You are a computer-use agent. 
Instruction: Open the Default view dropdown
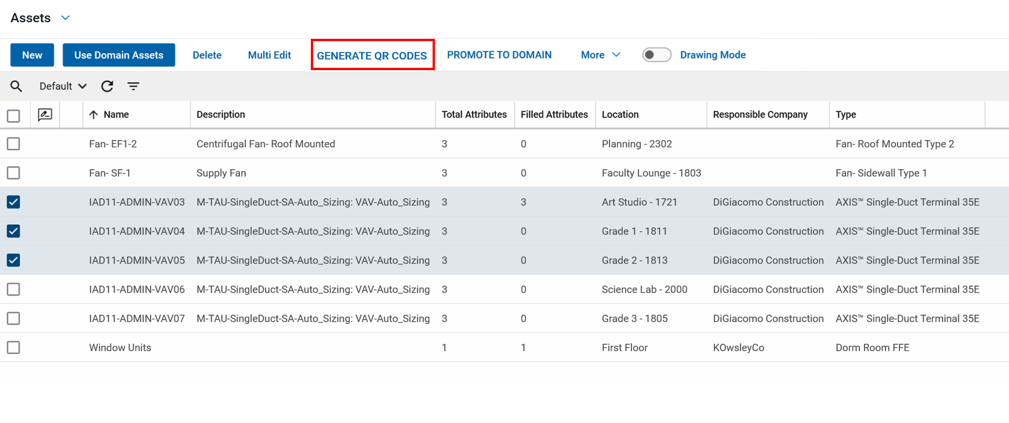[x=63, y=86]
